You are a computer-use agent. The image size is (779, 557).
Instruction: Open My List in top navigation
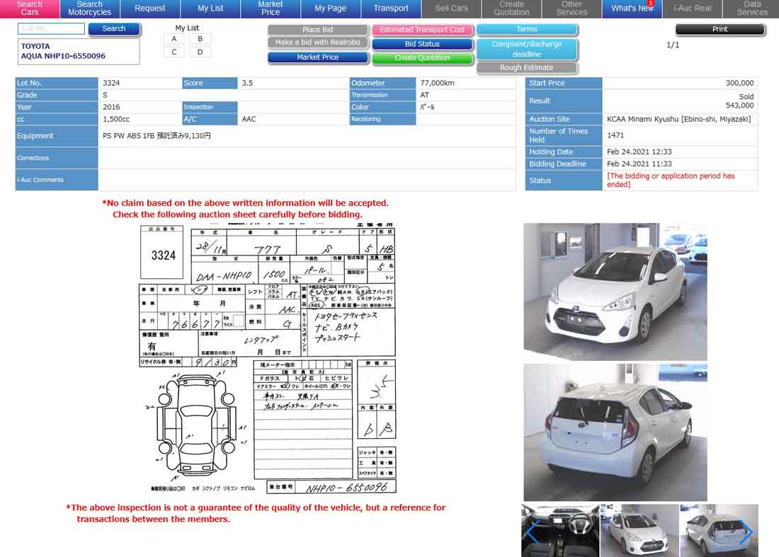pos(210,8)
